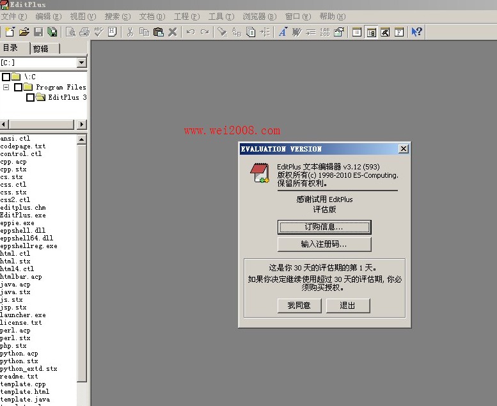497x406 pixels.
Task: Select template.html in file list
Action: tap(25, 392)
